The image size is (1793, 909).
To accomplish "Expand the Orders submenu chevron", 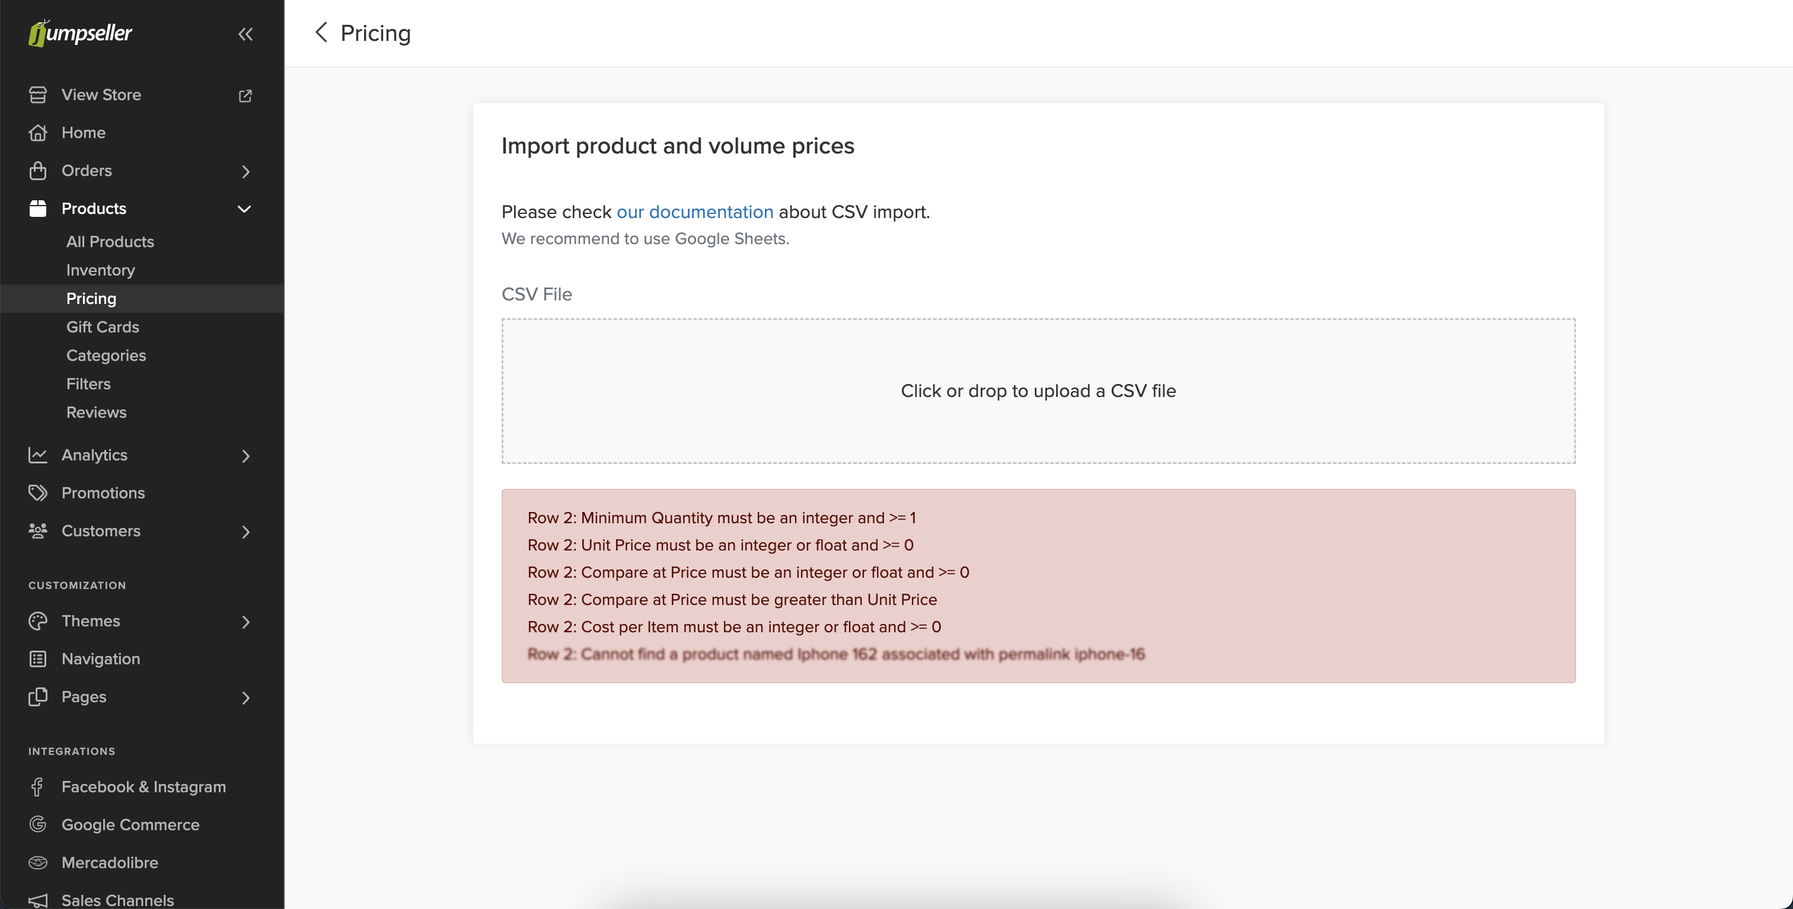I will (245, 171).
